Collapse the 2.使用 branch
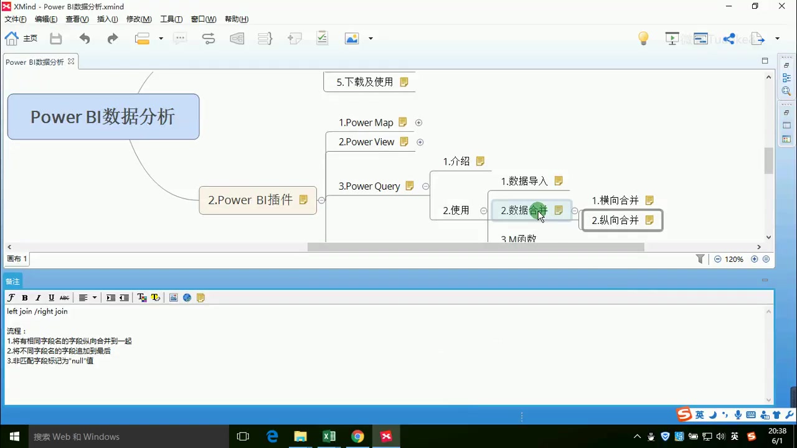The image size is (797, 448). pyautogui.click(x=484, y=211)
